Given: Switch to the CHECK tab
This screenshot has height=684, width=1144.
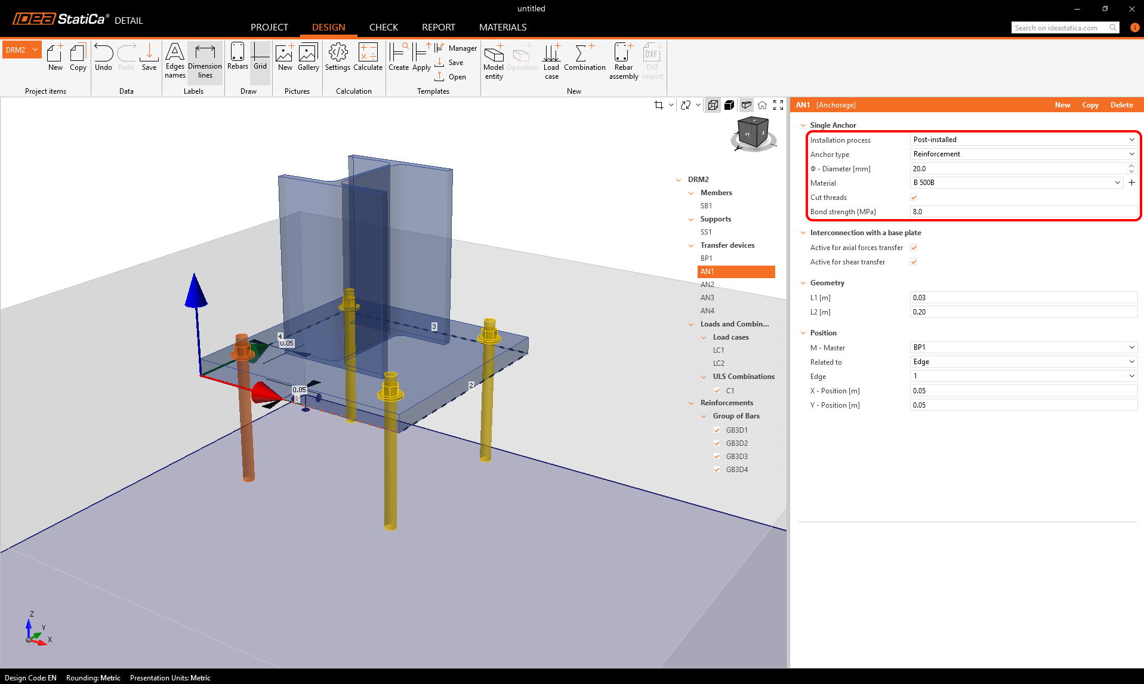Looking at the screenshot, I should tap(383, 27).
